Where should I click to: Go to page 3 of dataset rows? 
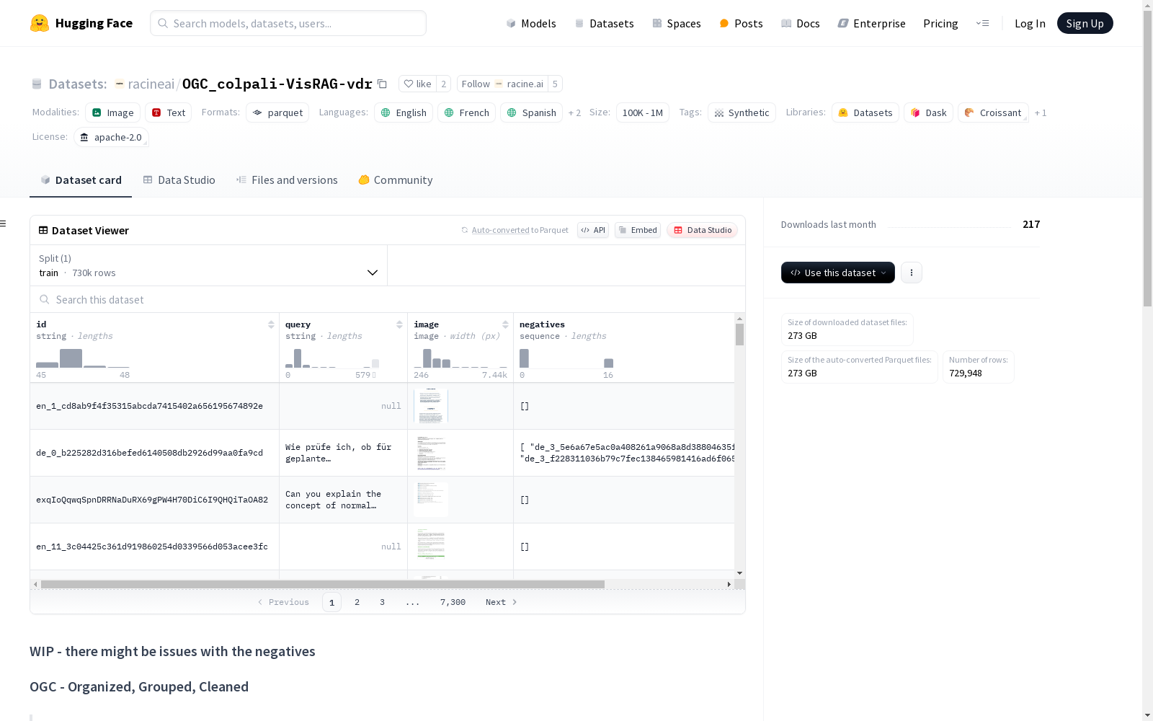click(382, 602)
